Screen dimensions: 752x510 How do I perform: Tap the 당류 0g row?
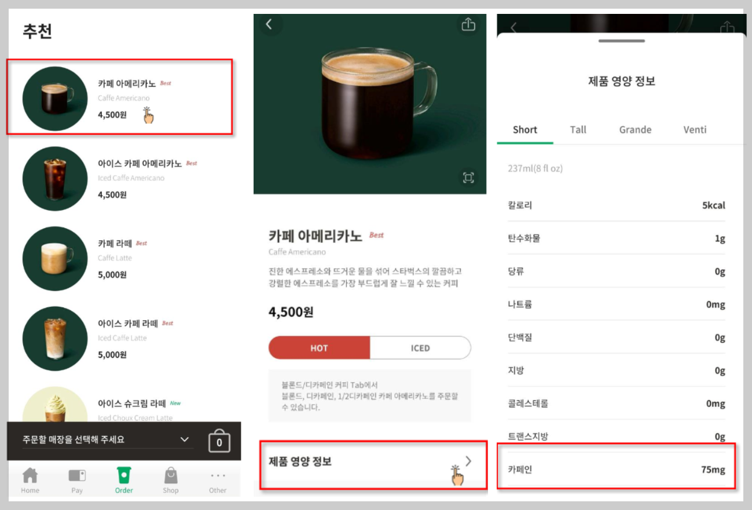[617, 271]
